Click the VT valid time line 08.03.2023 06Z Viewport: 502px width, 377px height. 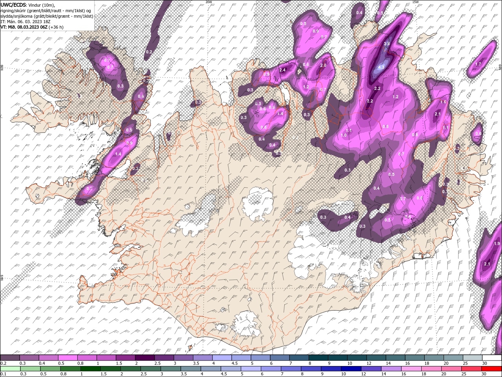(x=32, y=27)
